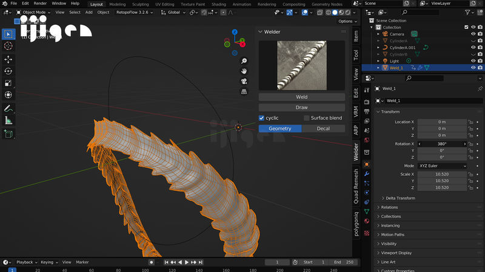485x272 pixels.
Task: Open the Sculpting workspace tab
Action: pos(141,4)
